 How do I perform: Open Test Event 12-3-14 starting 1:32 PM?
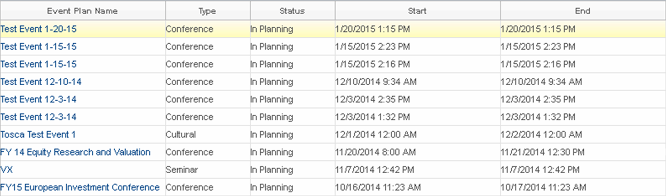[x=38, y=117]
